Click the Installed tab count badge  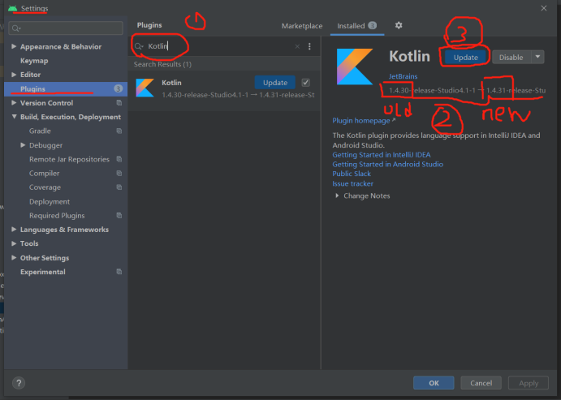[x=372, y=26]
